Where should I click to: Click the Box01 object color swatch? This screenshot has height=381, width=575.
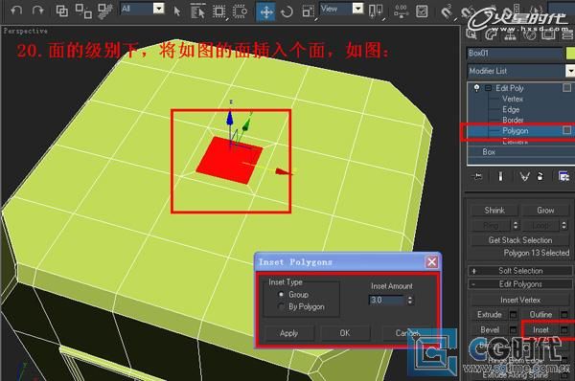coord(570,53)
